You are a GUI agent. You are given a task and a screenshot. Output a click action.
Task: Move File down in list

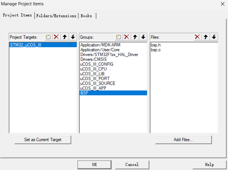(214, 37)
